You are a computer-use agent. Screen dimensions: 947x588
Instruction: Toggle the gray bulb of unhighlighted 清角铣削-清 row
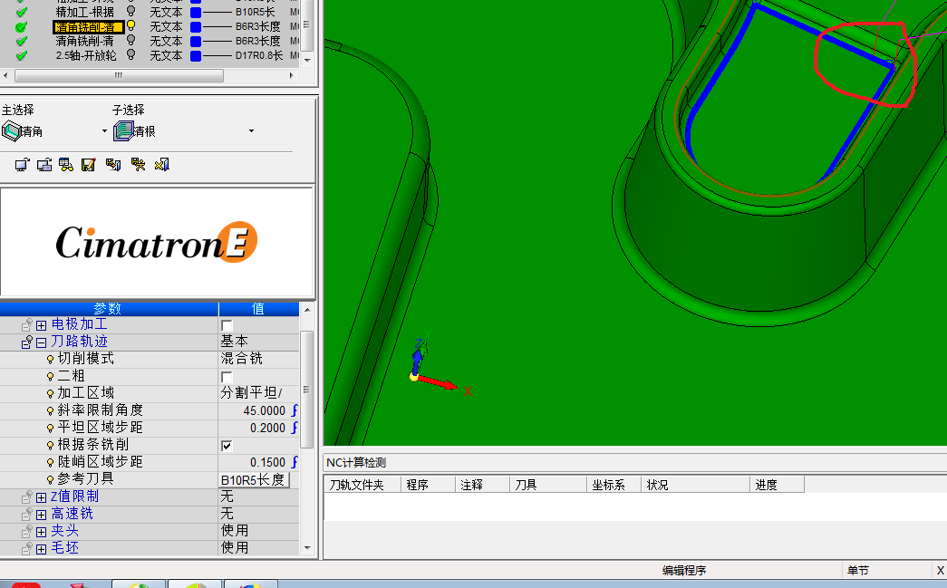tap(130, 41)
